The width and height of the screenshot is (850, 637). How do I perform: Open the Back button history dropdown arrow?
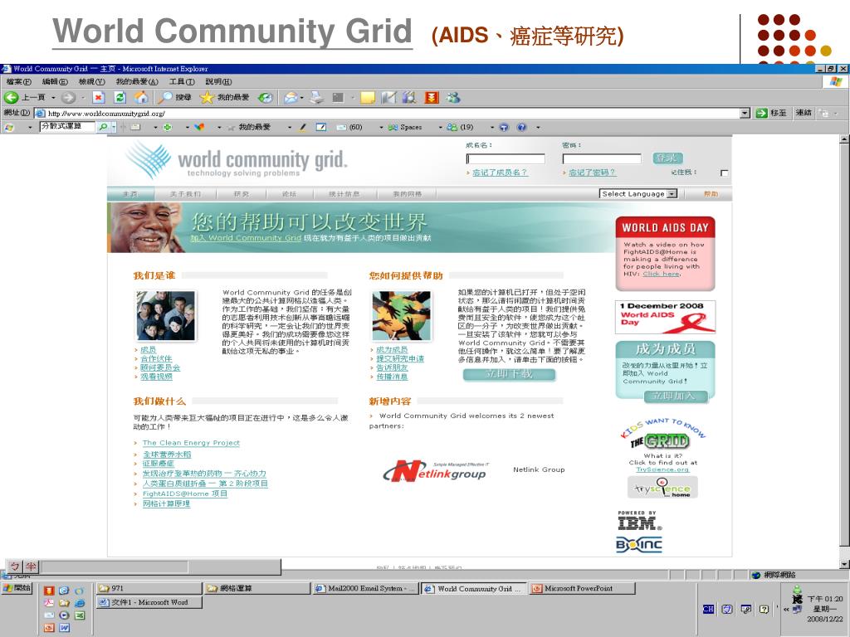click(53, 98)
